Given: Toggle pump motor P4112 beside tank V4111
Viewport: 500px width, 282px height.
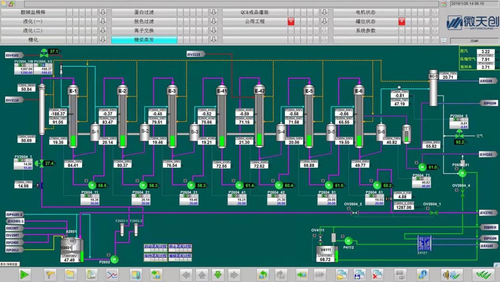Looking at the screenshot, I should click(x=348, y=240).
